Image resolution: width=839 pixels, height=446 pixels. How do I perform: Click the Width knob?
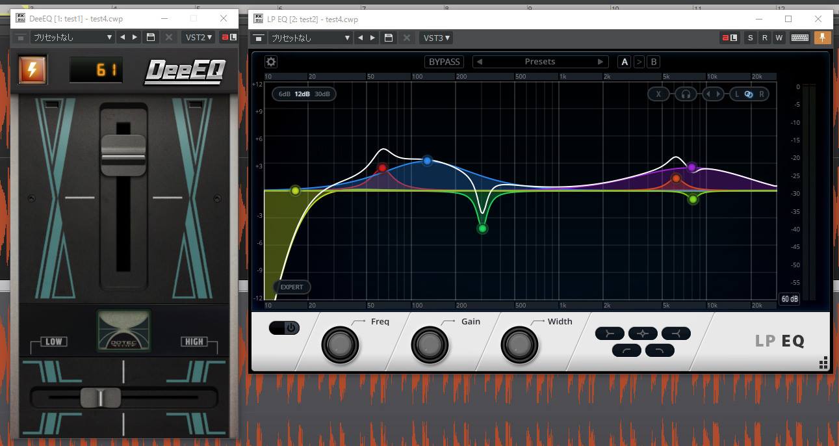(519, 345)
